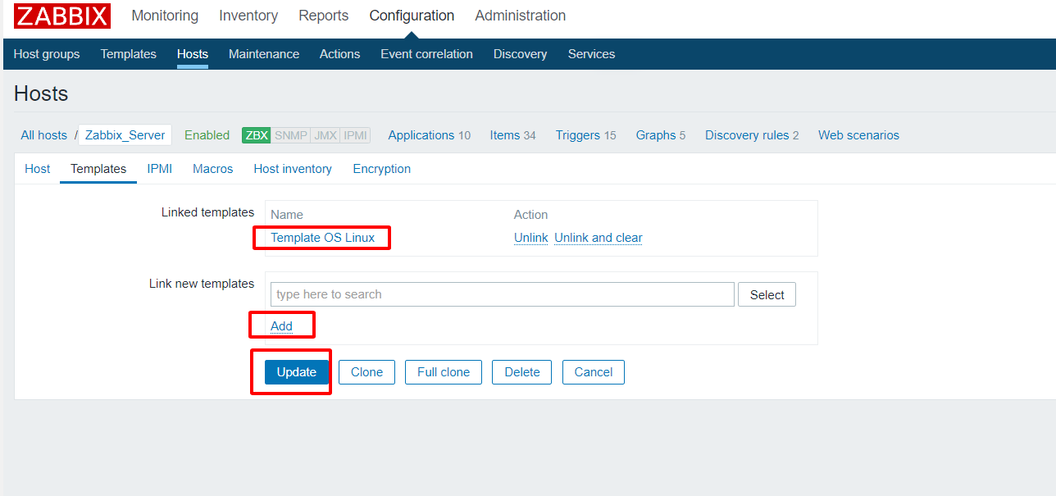The image size is (1056, 496).
Task: Click the SNMP availability badge
Action: pos(291,135)
